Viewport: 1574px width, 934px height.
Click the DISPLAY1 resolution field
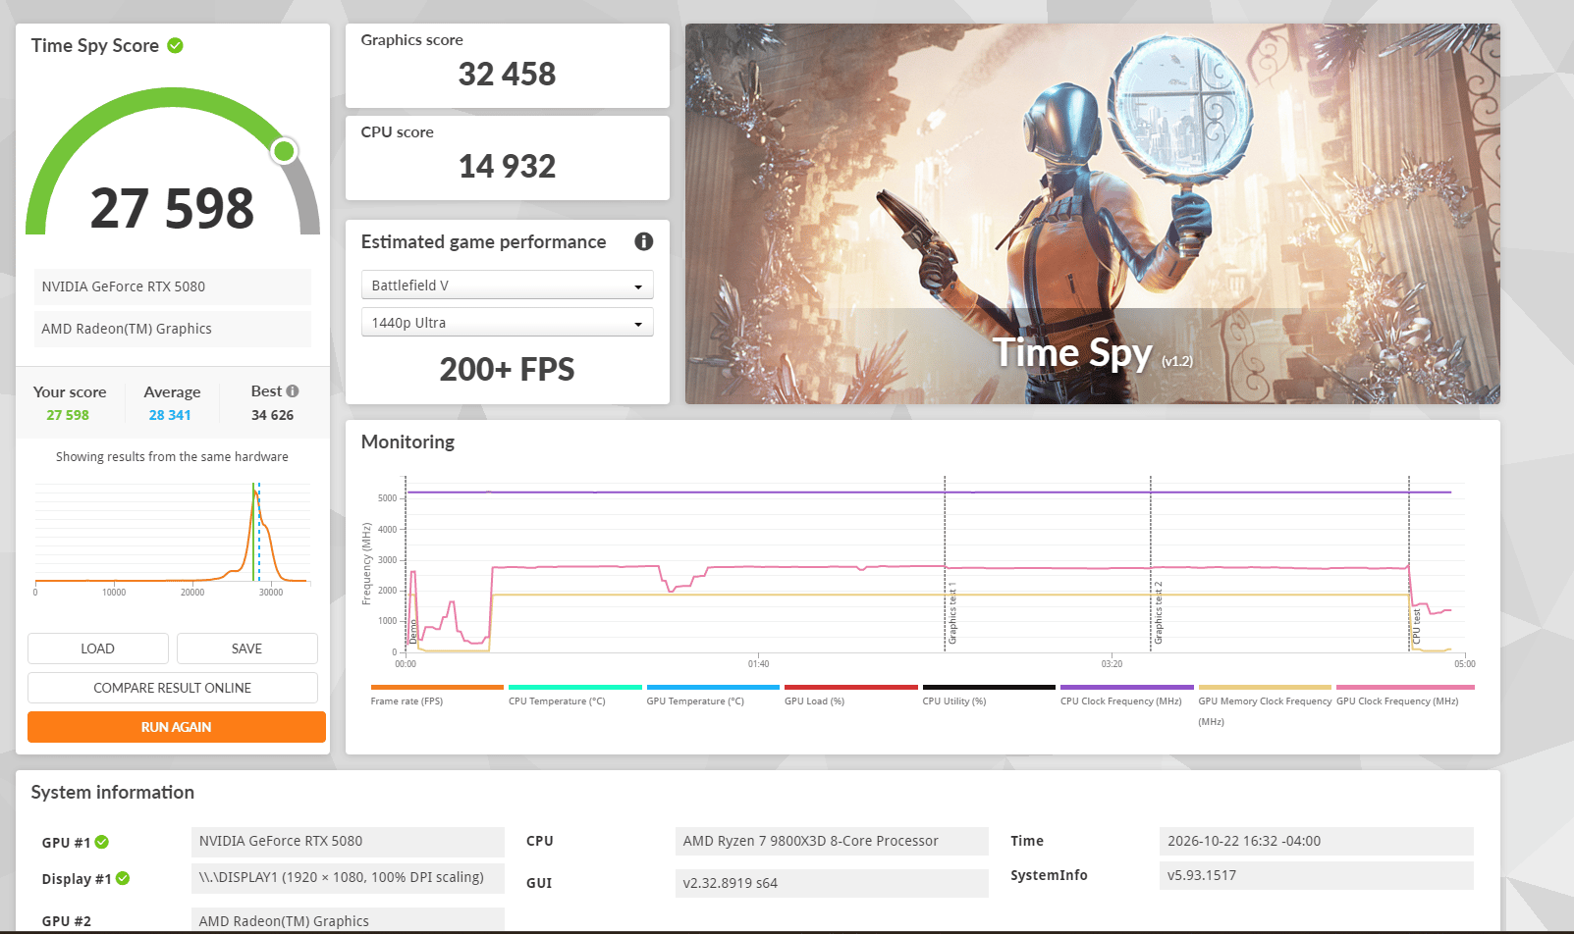click(348, 877)
